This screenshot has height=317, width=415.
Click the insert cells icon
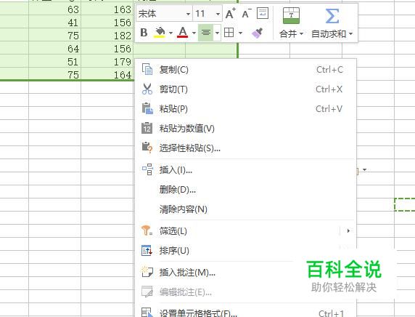(147, 169)
